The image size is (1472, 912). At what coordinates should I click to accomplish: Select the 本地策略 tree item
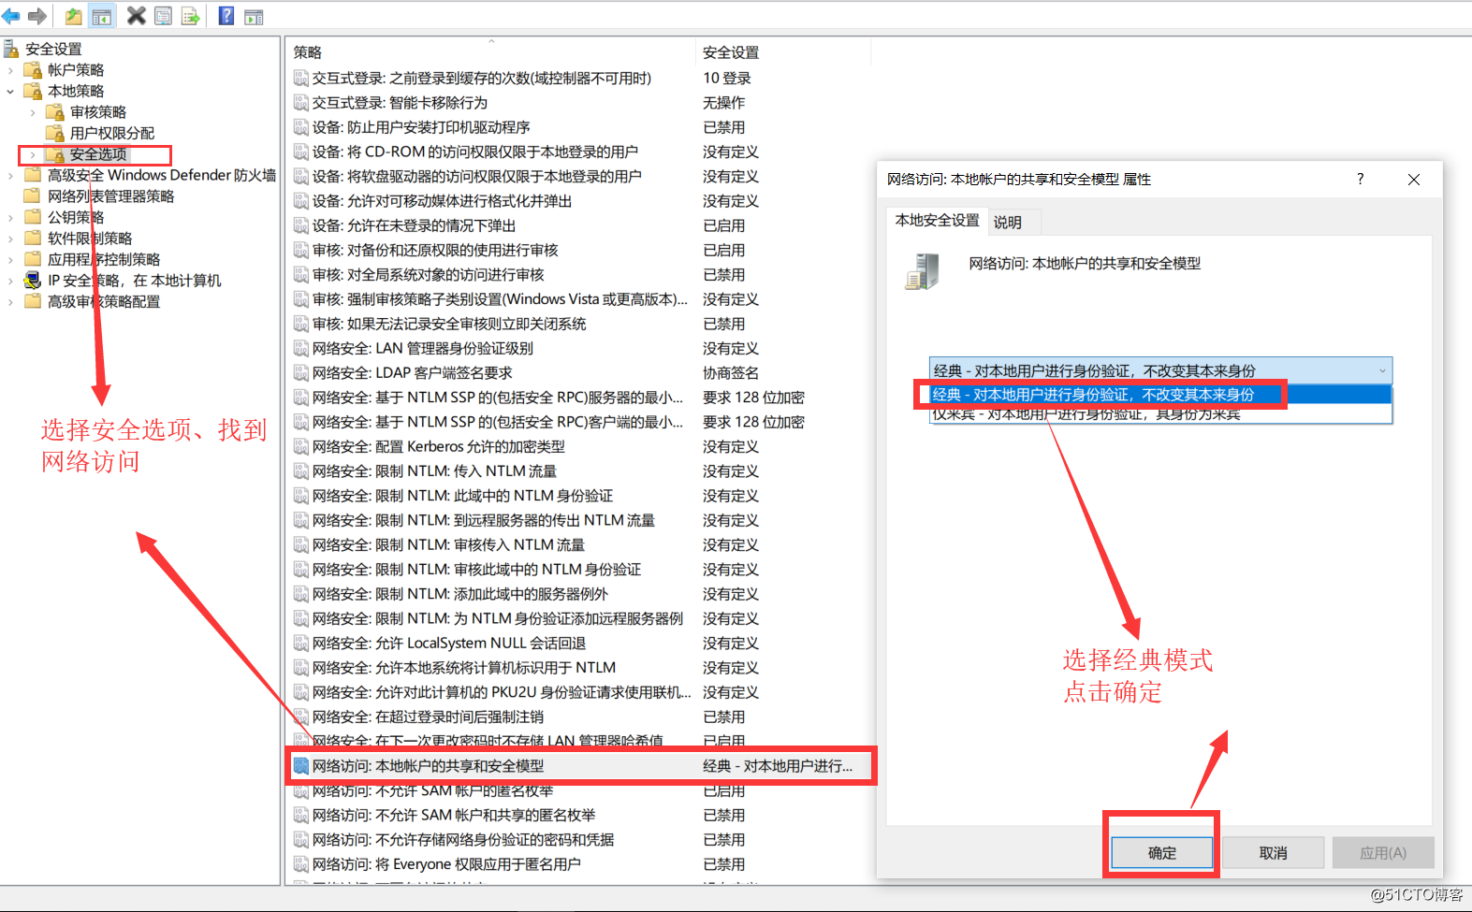coord(76,91)
